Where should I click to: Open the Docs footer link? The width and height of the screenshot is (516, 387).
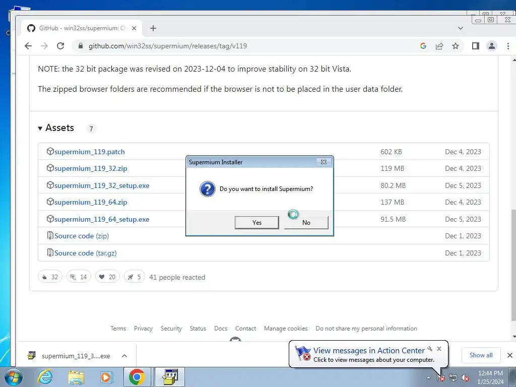(221, 329)
